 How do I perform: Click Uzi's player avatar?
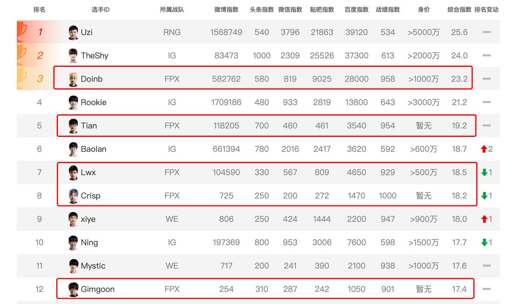click(x=73, y=32)
